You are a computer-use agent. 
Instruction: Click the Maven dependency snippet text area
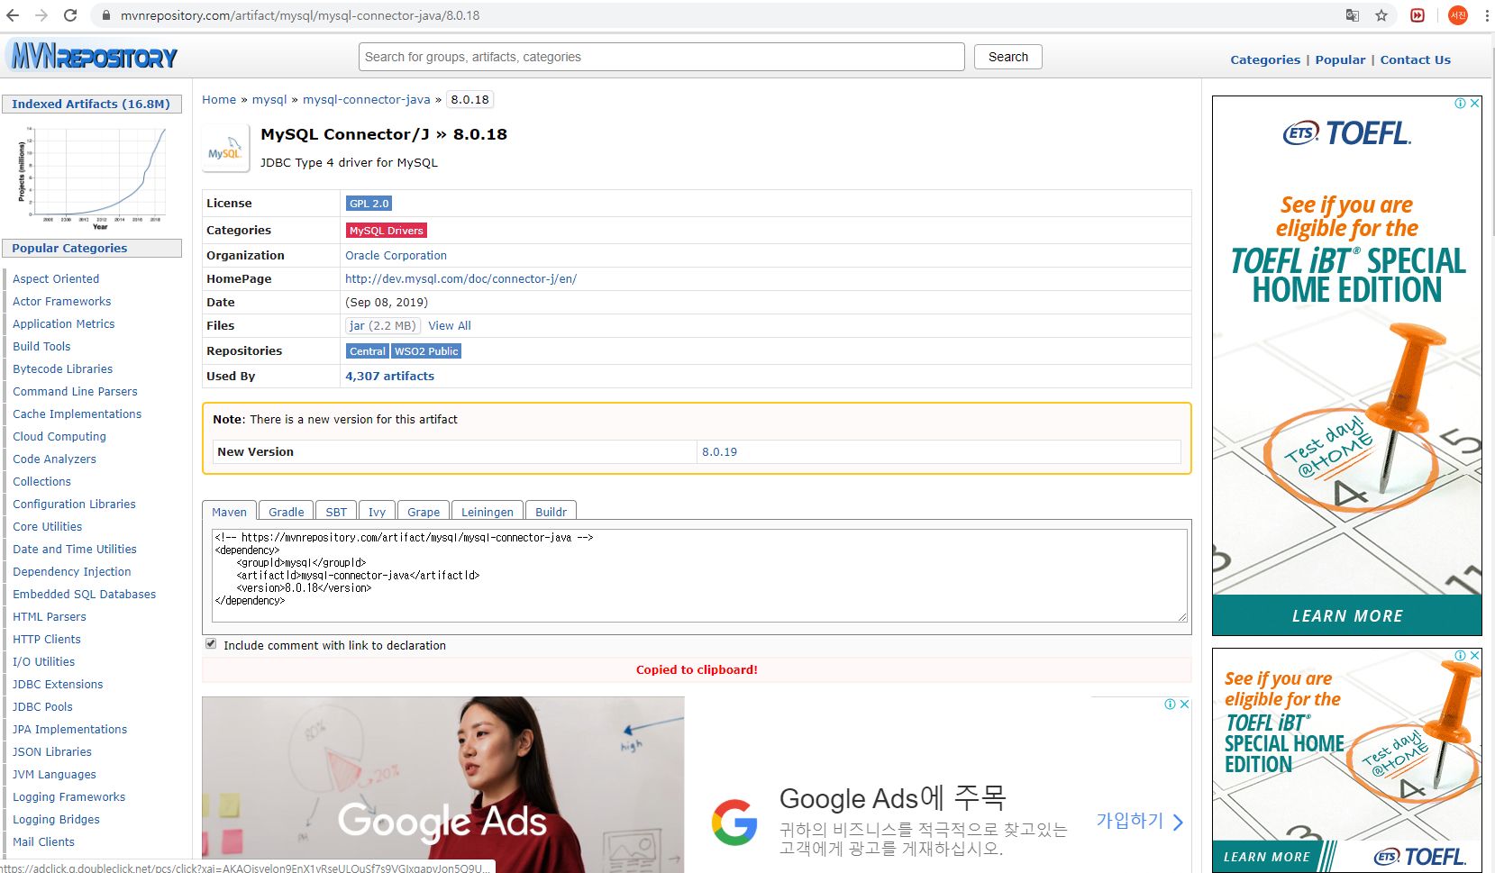[x=699, y=575]
